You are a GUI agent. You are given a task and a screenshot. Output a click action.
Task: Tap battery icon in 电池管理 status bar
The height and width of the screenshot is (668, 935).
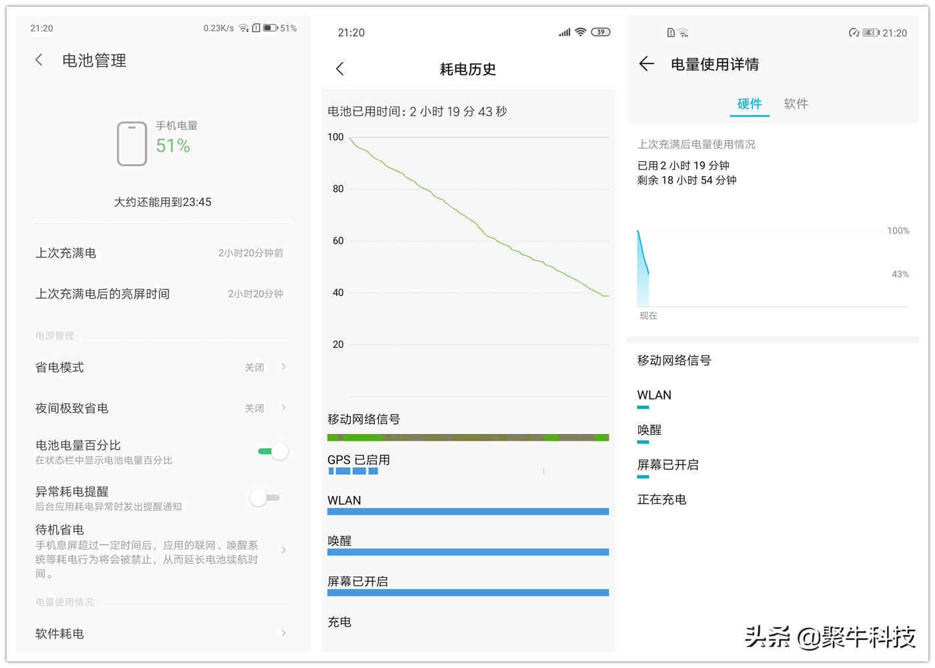[x=270, y=28]
